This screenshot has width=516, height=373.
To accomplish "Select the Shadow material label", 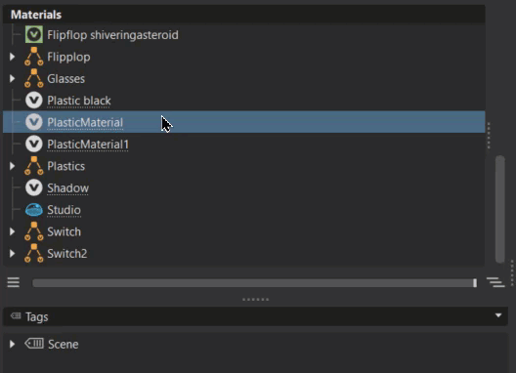I will 67,188.
